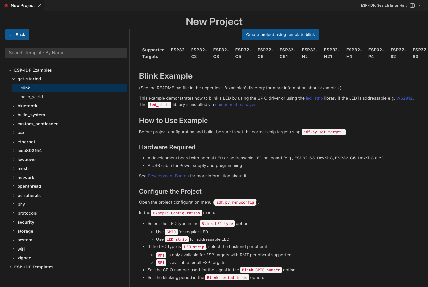The image size is (428, 287).
Task: Follow the WS2812 hyperlink
Action: point(404,98)
